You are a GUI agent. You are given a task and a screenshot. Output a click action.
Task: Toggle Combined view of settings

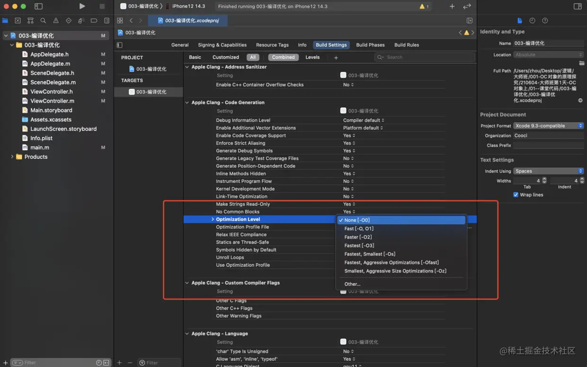point(283,57)
